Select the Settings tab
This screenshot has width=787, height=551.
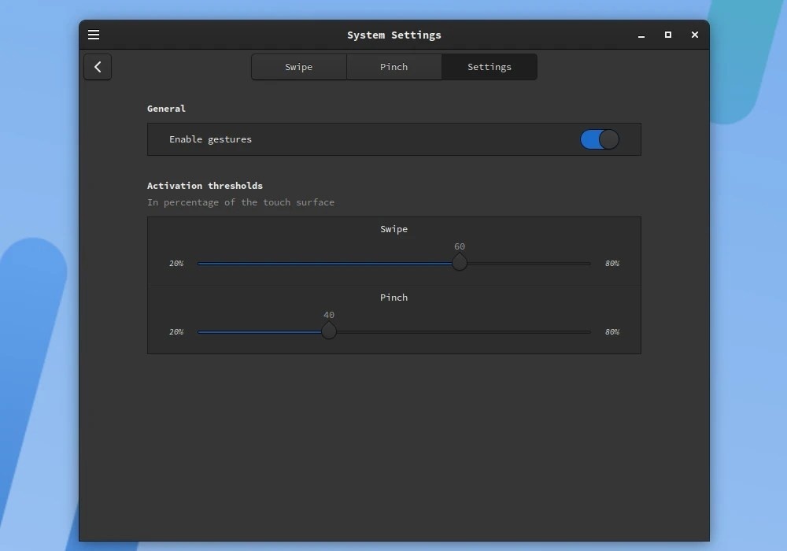(490, 67)
